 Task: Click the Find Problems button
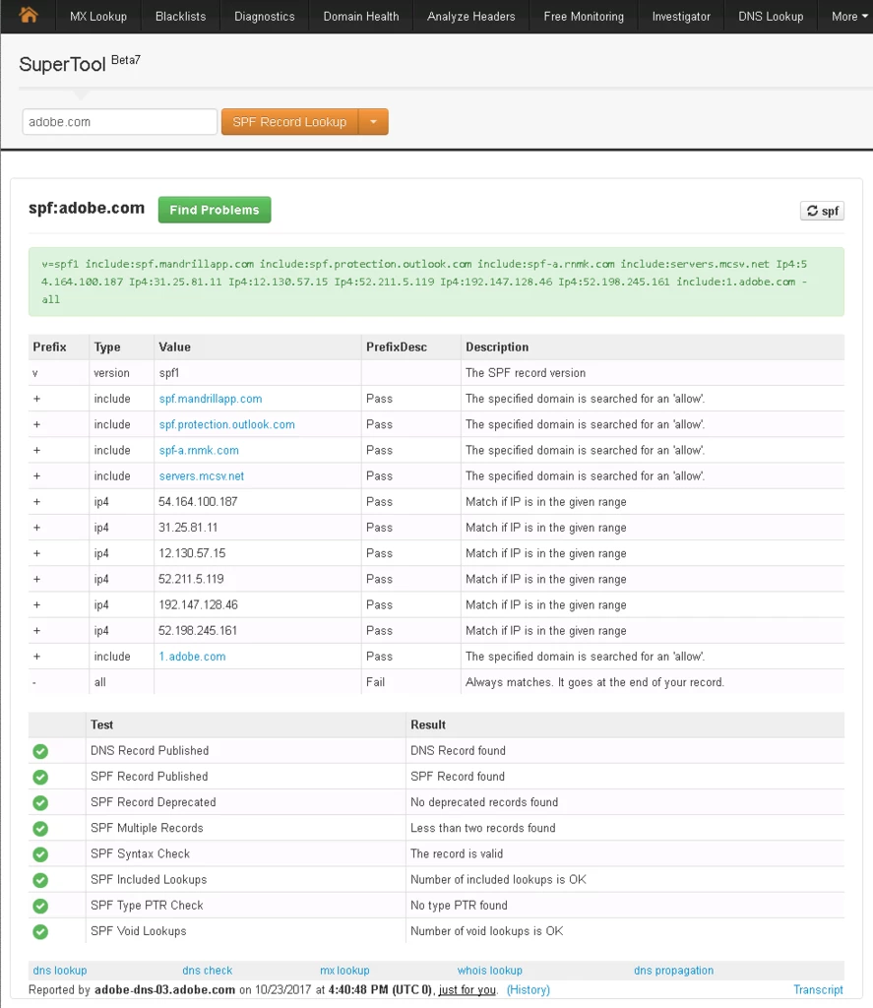coord(215,210)
